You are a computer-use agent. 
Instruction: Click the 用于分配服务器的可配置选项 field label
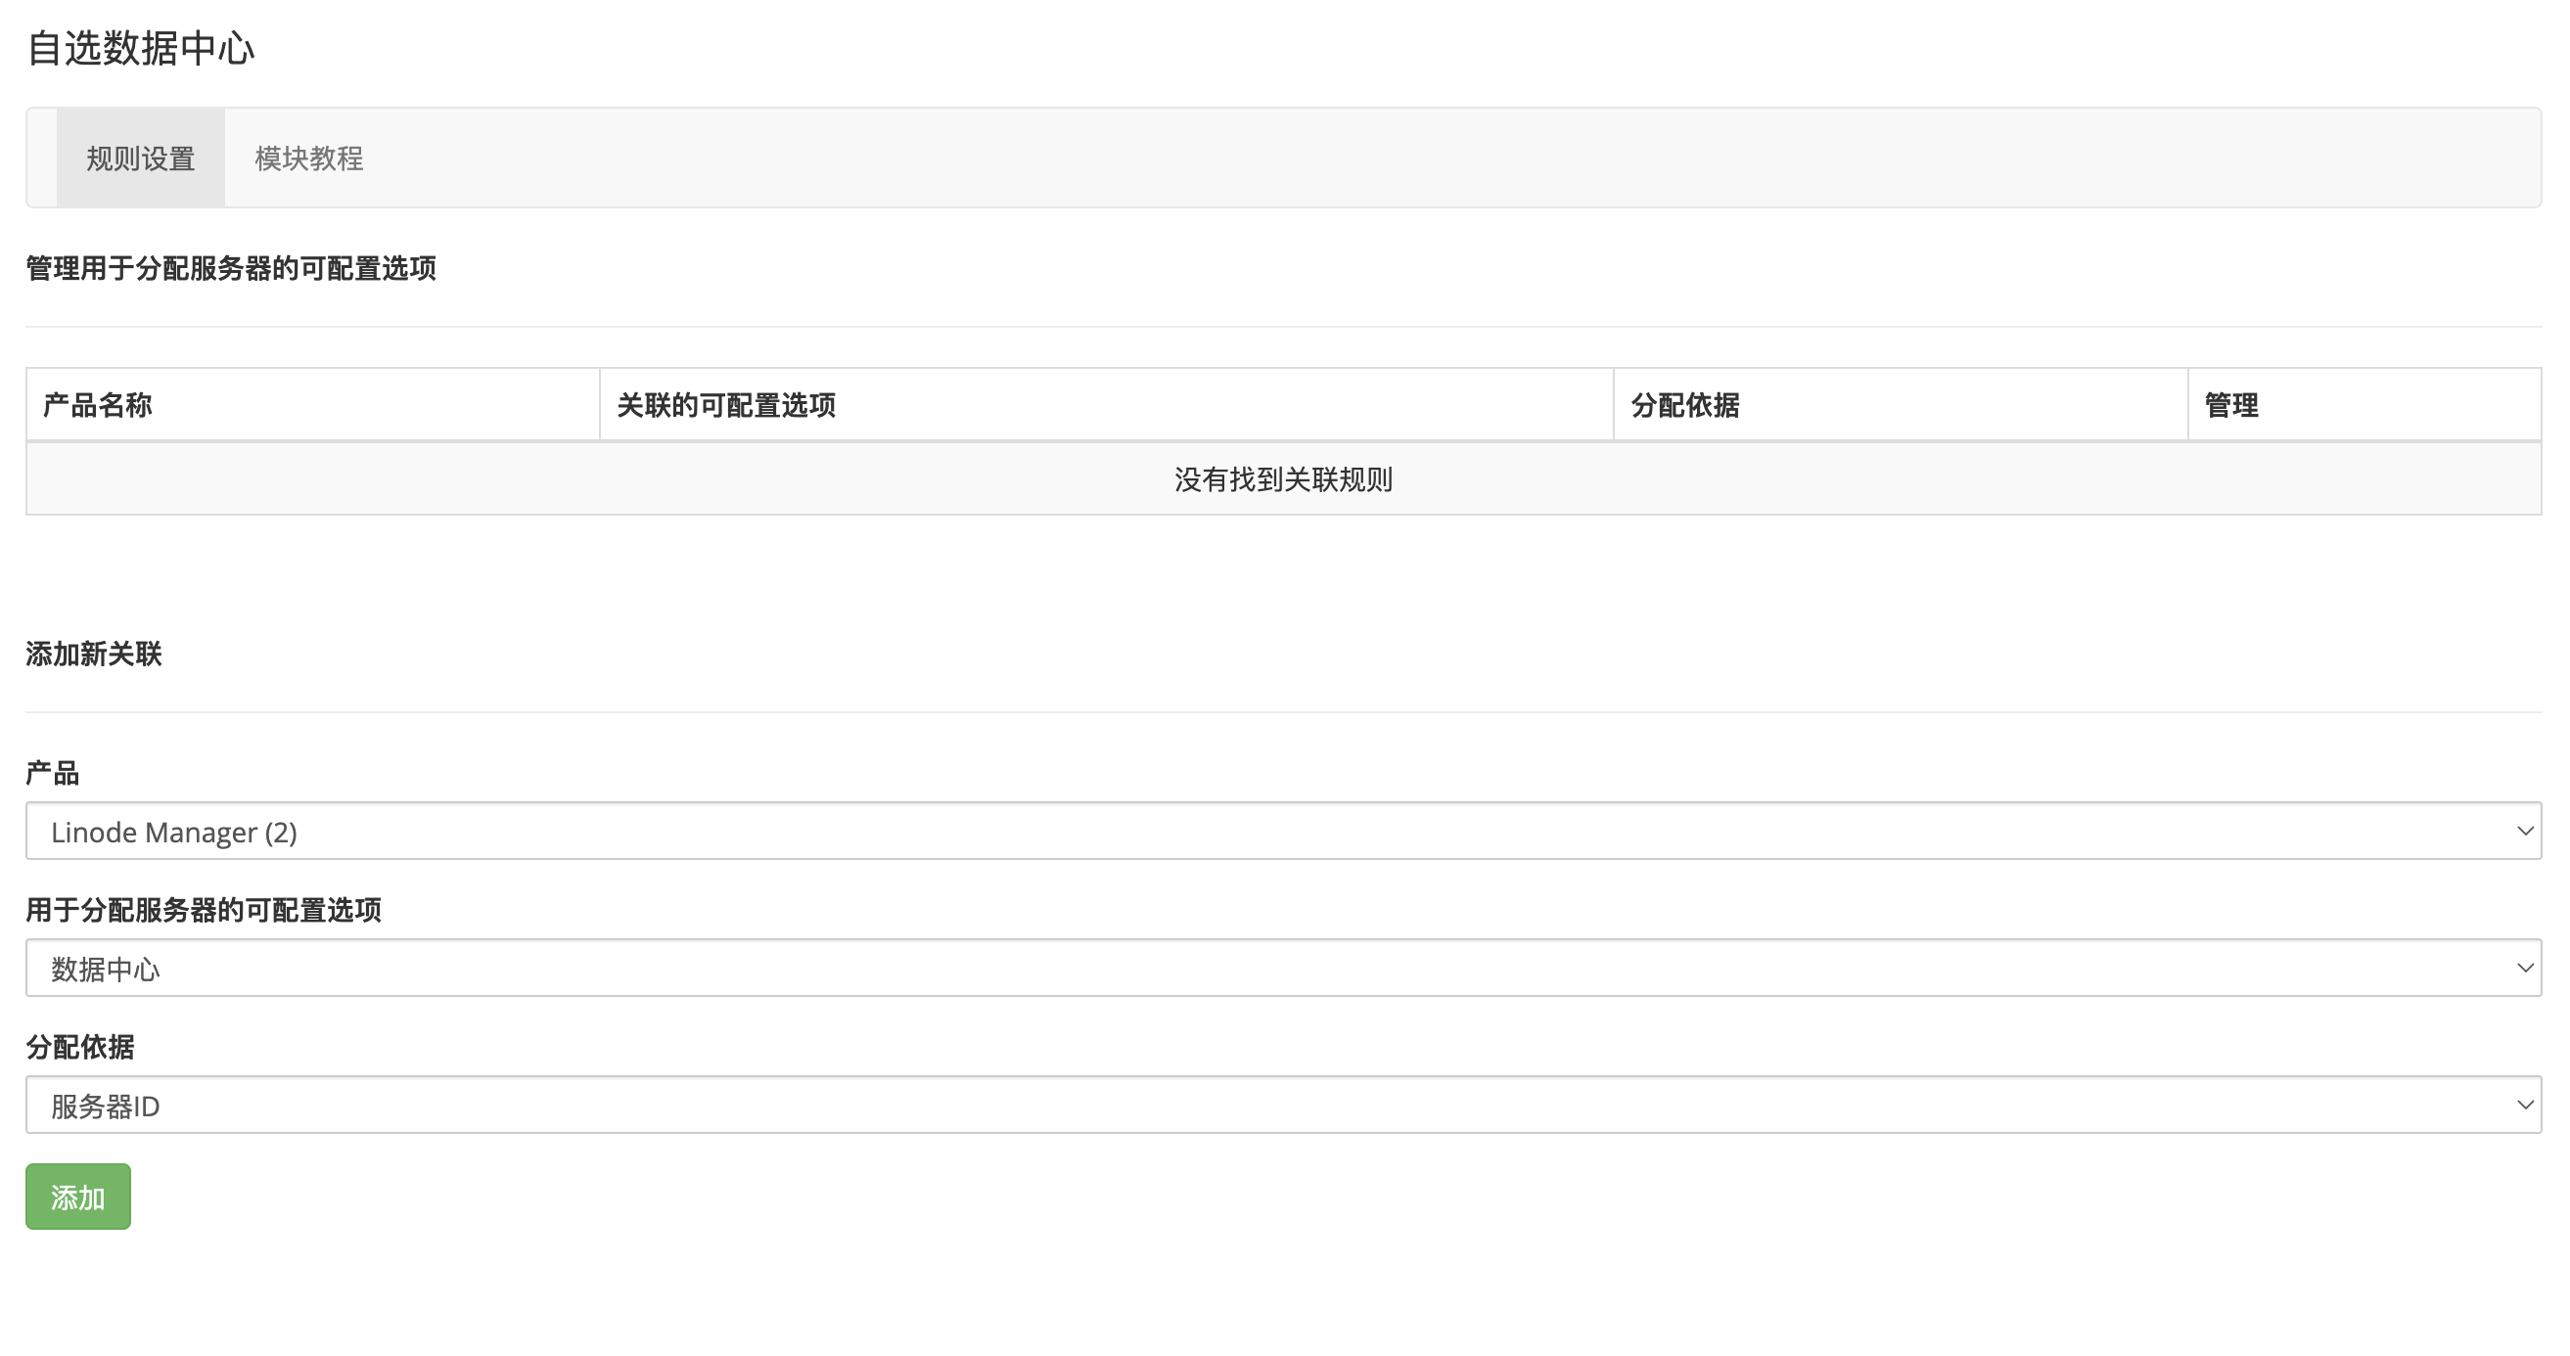click(x=204, y=909)
